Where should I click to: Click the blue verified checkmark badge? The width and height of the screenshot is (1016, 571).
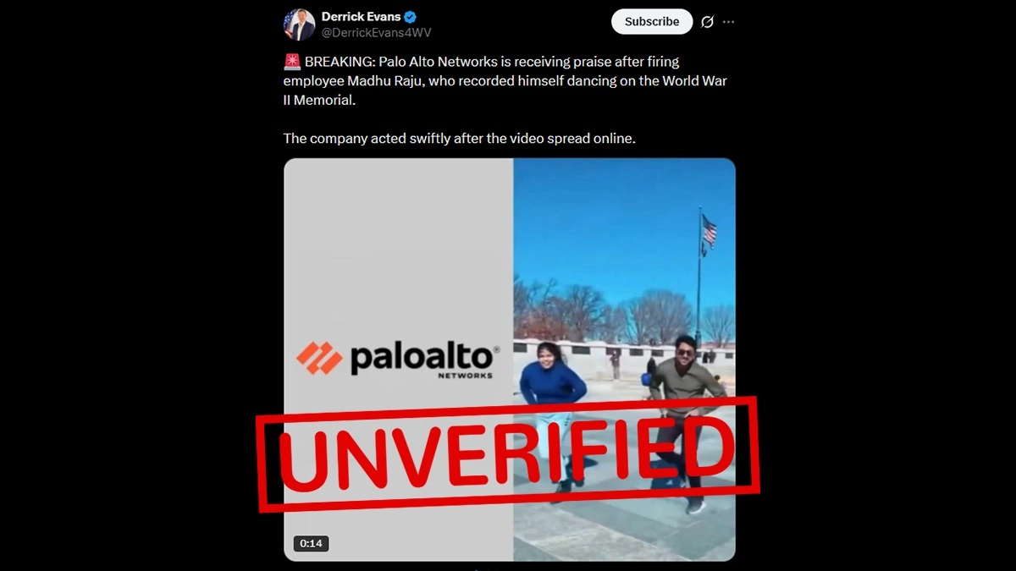click(411, 17)
